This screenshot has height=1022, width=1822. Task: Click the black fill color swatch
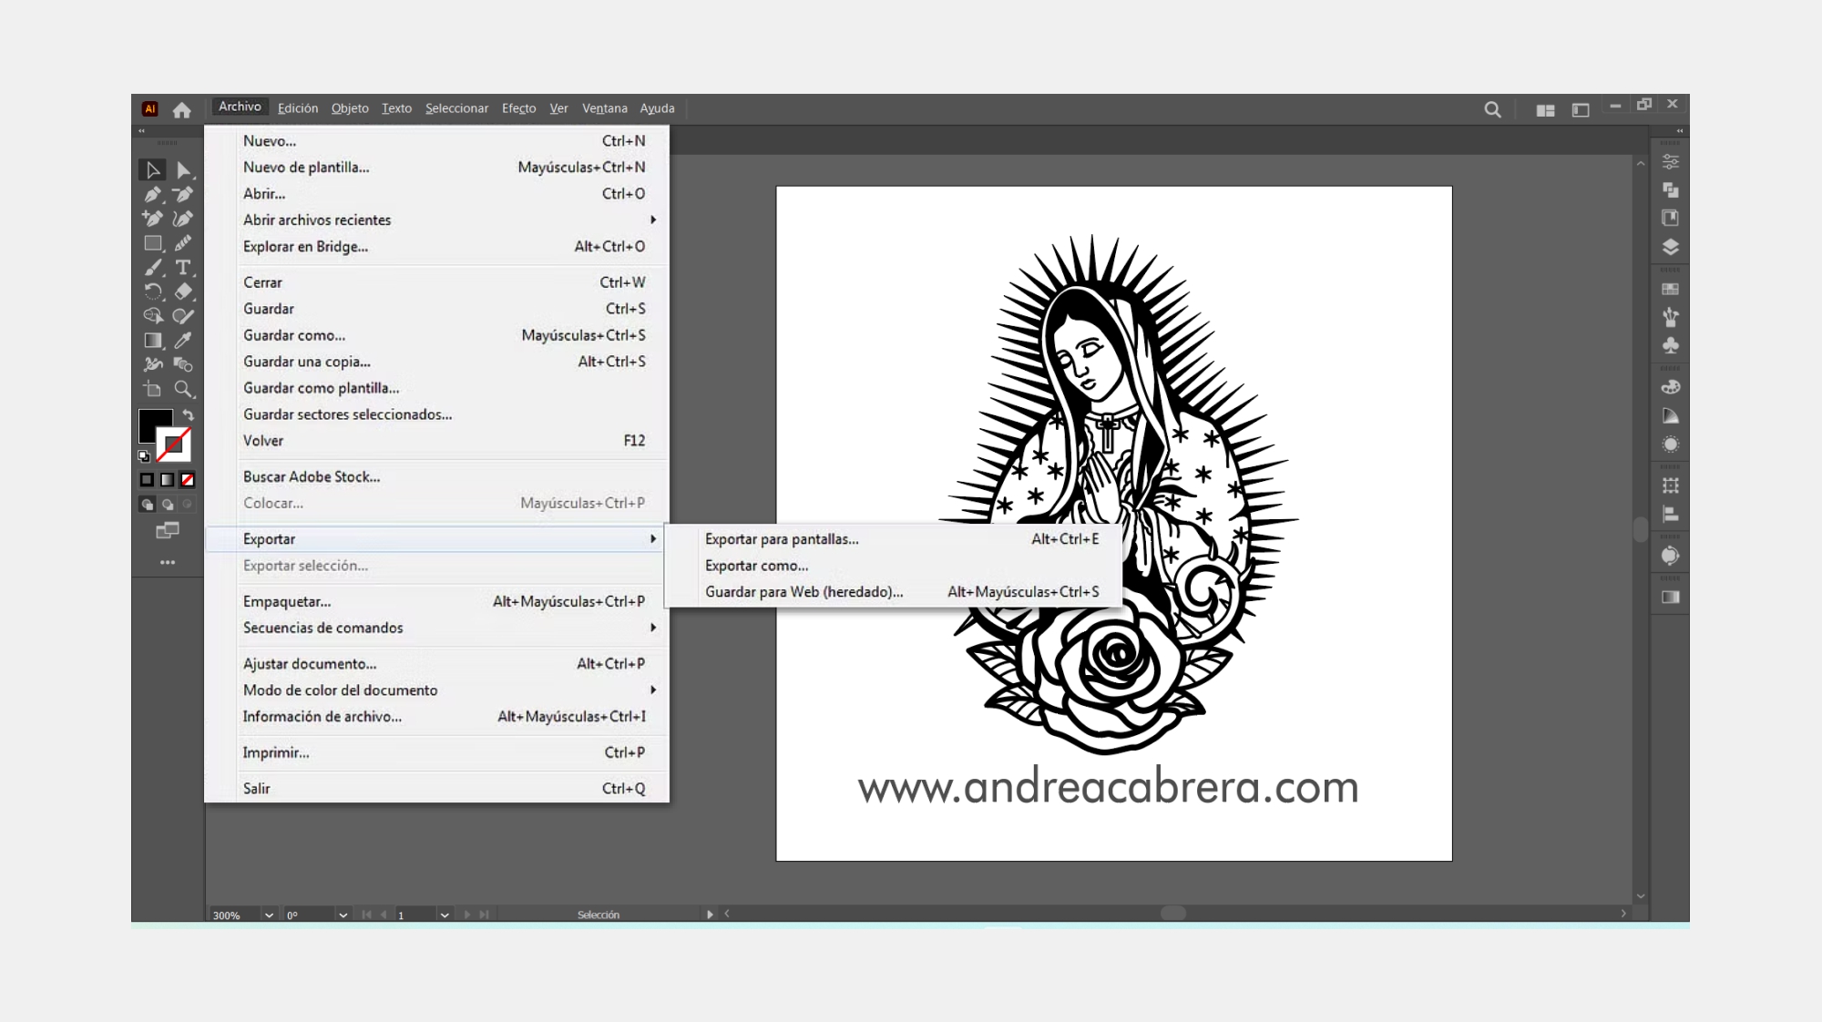[x=151, y=422]
